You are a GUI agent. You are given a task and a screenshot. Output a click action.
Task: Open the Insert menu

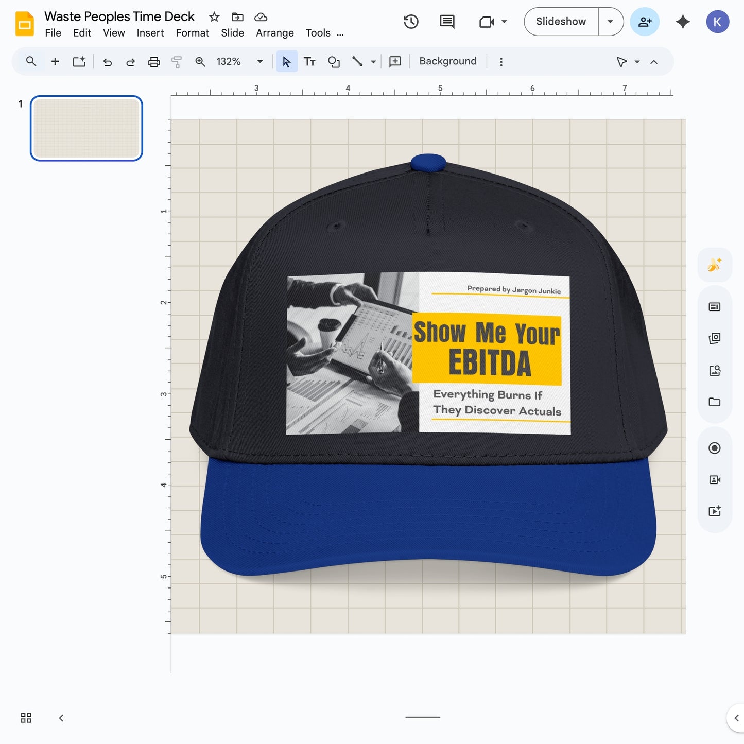[150, 33]
